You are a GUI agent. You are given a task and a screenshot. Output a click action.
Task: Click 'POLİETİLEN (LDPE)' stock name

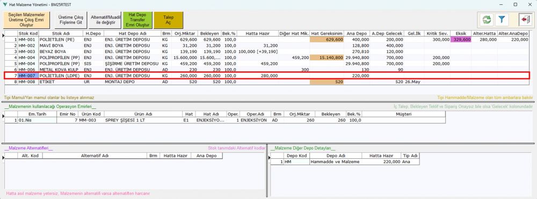pyautogui.click(x=61, y=76)
